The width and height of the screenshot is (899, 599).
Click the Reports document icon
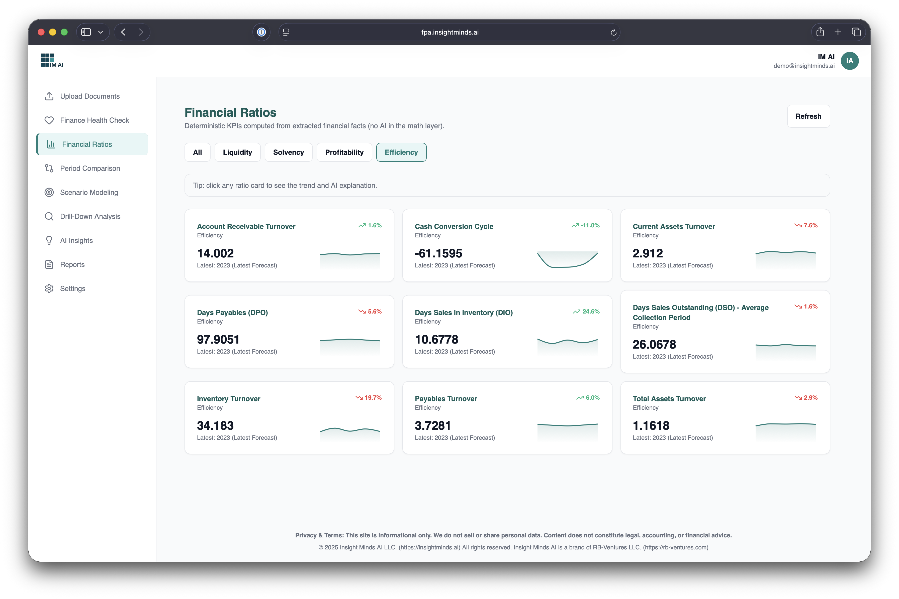[x=49, y=265]
